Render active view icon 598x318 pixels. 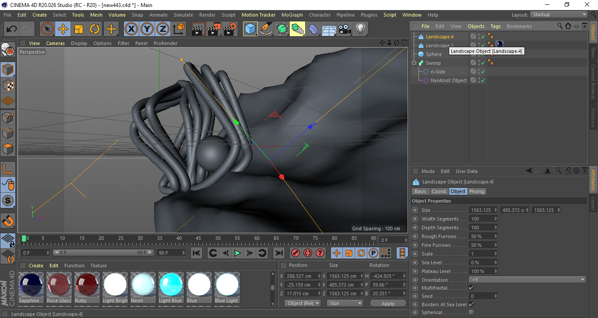point(199,29)
